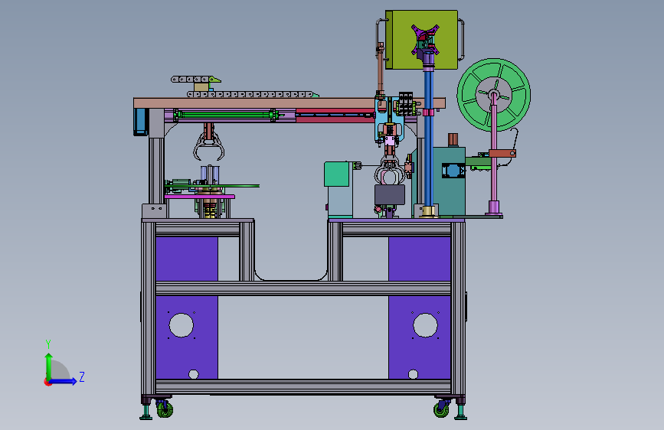Select the green wire reel spool
This screenshot has height=430, width=664.
tap(493, 95)
